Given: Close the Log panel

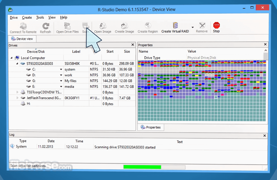Looking at the screenshot, I should point(264,136).
